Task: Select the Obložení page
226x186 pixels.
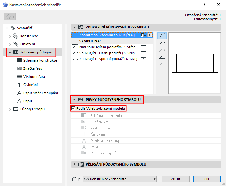Action: click(x=27, y=44)
